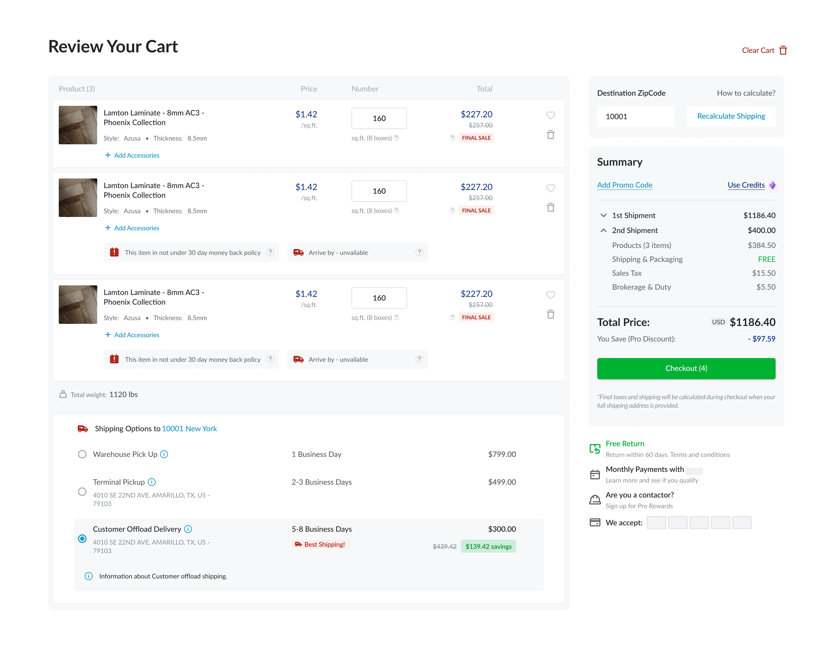Click quantity field of second cart item
Screen dimensions: 836x645
click(379, 191)
